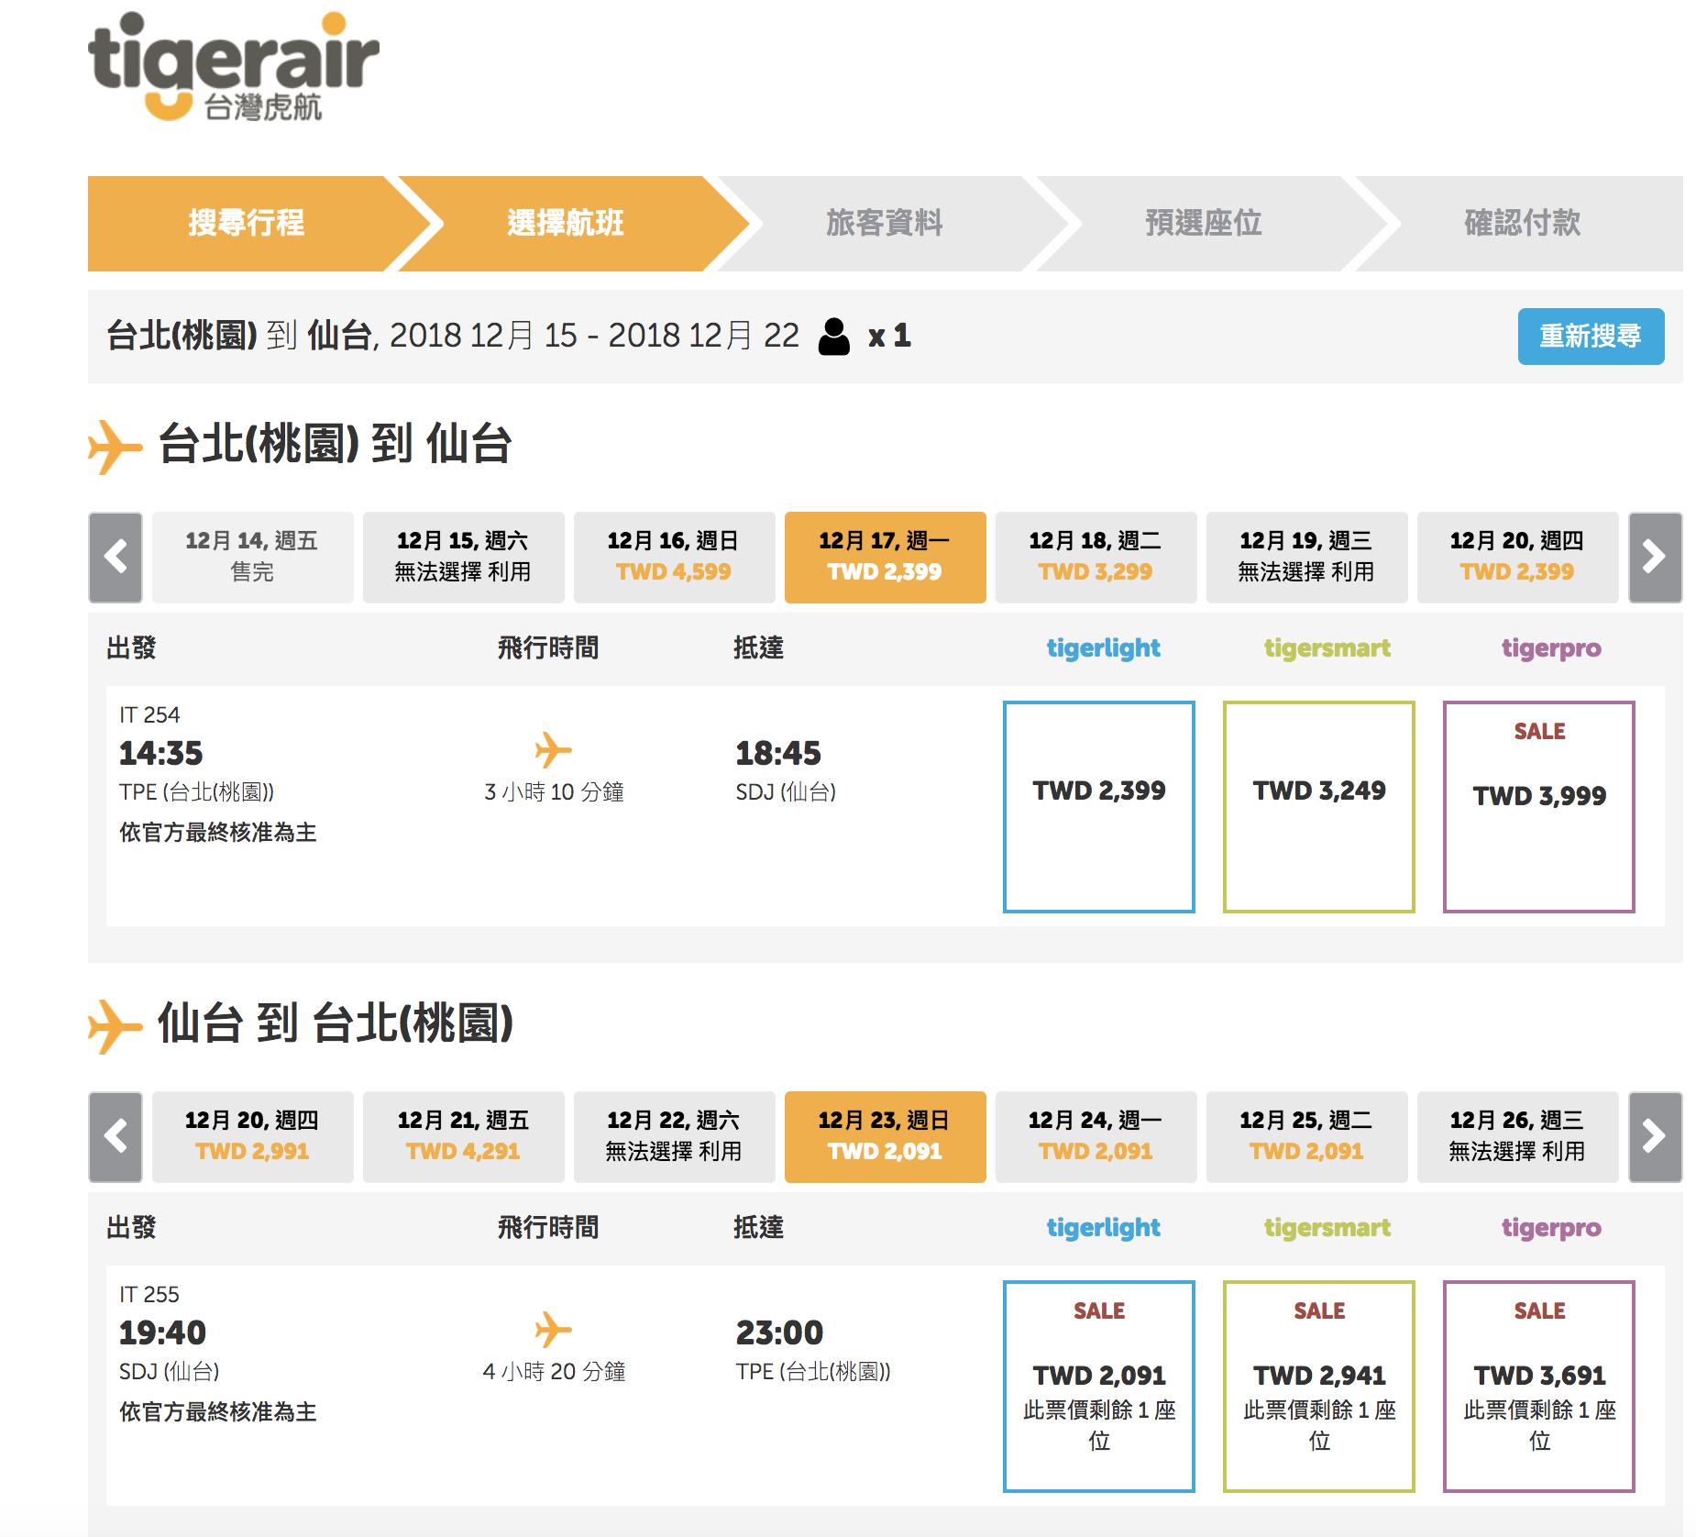Select return date 12月 26 週三
1696x1537 pixels.
pyautogui.click(x=1517, y=1136)
